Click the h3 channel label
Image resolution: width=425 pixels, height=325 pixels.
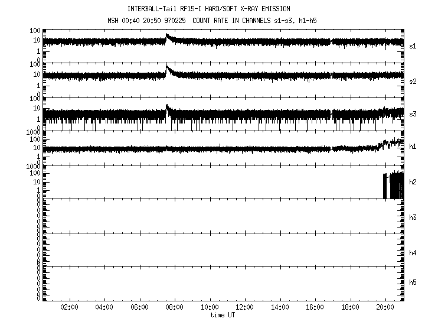click(x=413, y=217)
